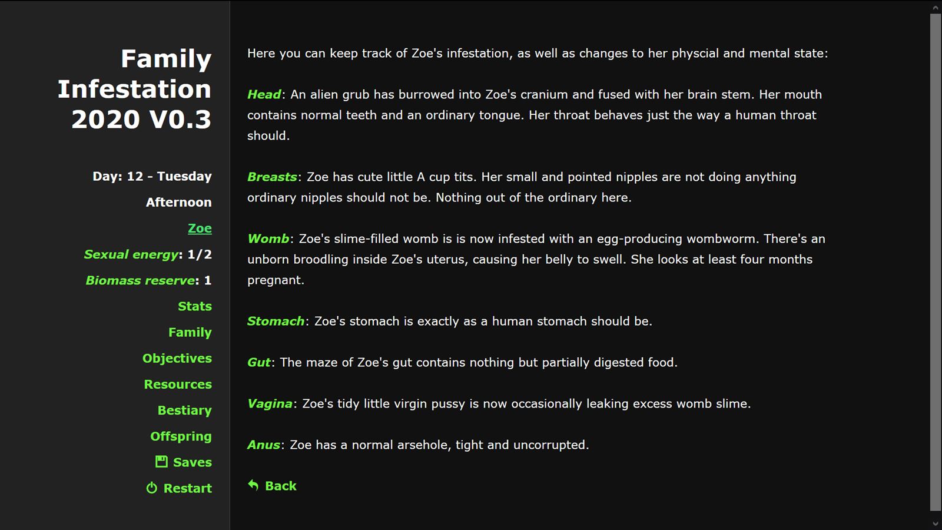
Task: Click the curved back arrow icon
Action: [x=253, y=485]
